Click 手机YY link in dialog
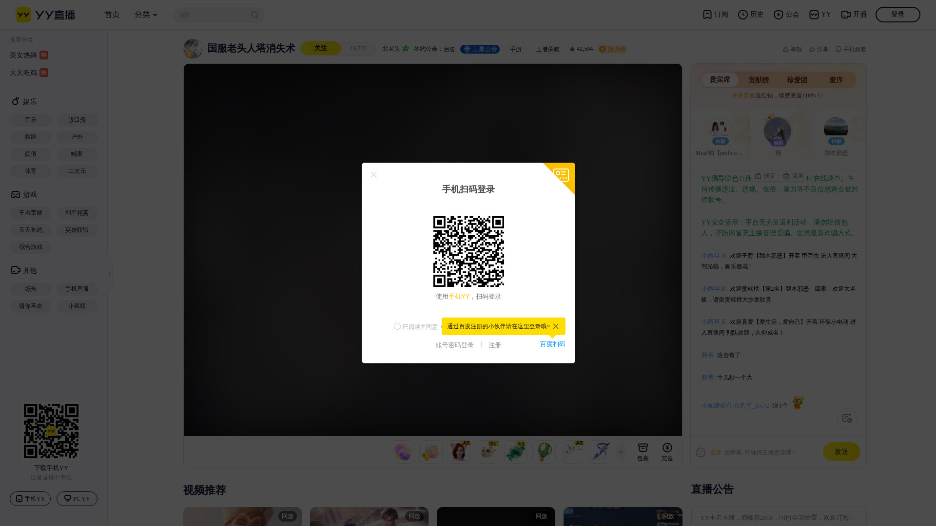Image resolution: width=936 pixels, height=526 pixels. (459, 297)
